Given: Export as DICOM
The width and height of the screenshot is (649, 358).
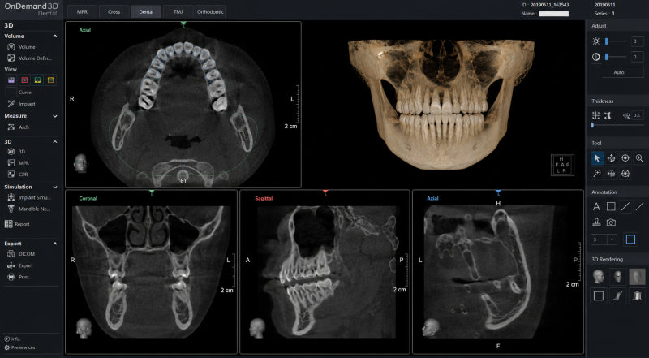Looking at the screenshot, I should 21,253.
